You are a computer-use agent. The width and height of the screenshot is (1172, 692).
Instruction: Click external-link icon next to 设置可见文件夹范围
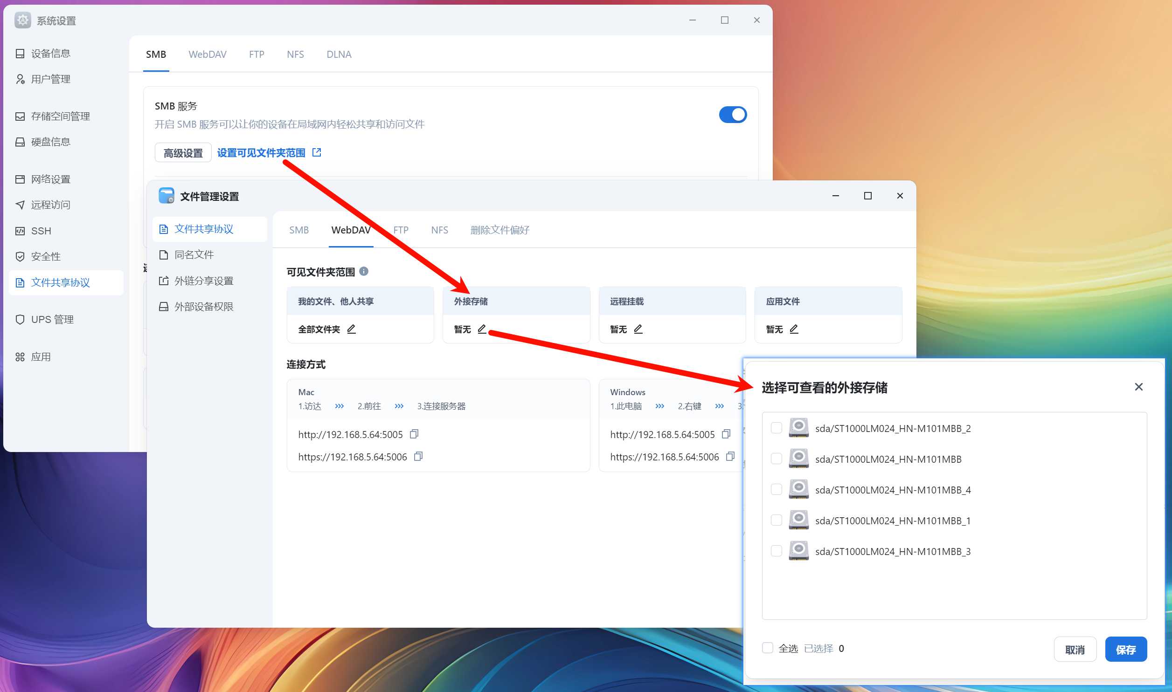click(x=317, y=152)
